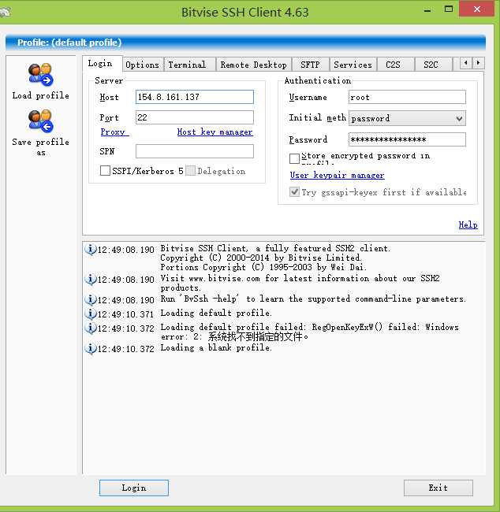
Task: Select the SFTP tab
Action: [x=311, y=65]
